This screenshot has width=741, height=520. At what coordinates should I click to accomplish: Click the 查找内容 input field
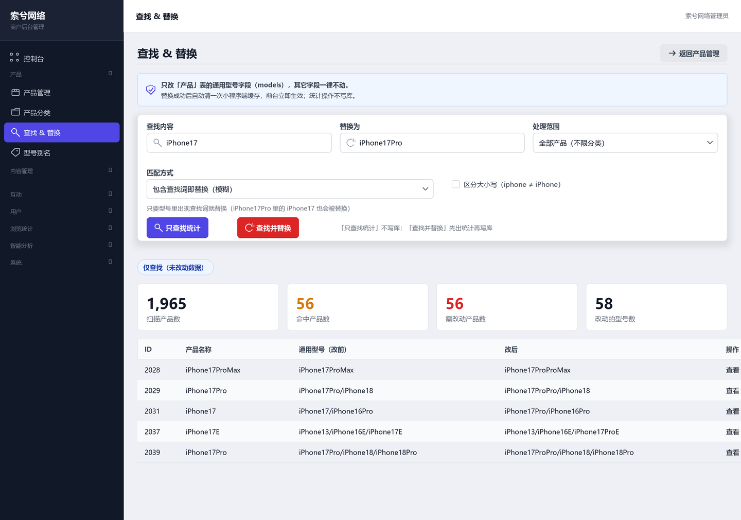(x=239, y=143)
